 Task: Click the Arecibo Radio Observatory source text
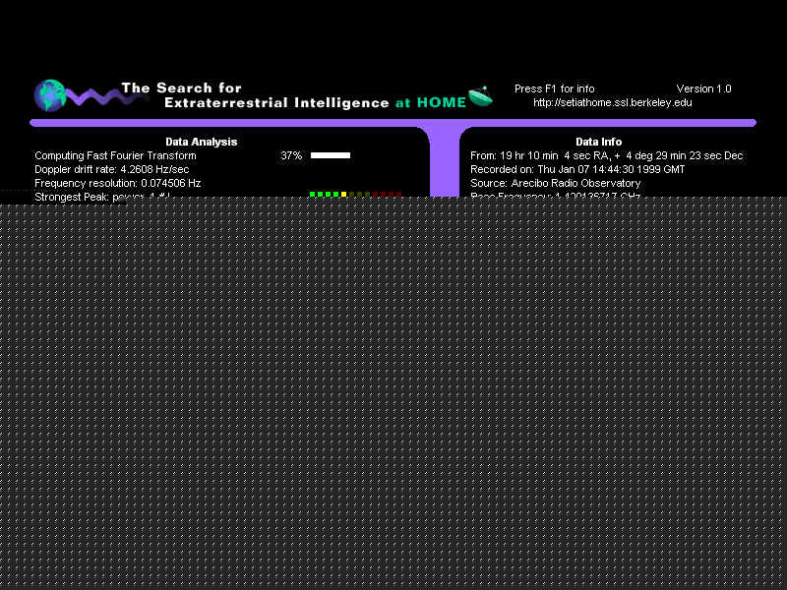click(x=555, y=183)
